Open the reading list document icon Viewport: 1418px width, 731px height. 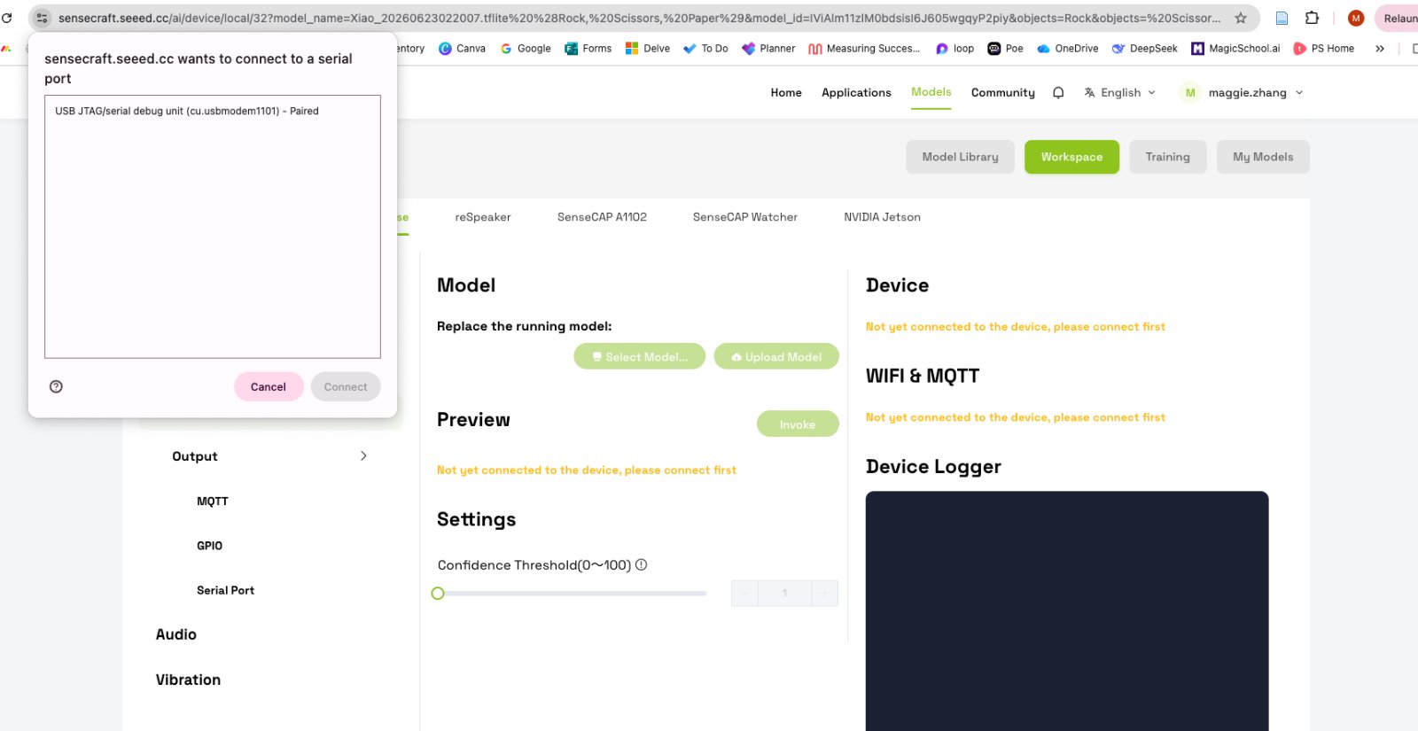tap(1282, 18)
